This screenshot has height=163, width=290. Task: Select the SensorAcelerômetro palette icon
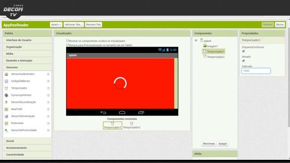(6, 74)
